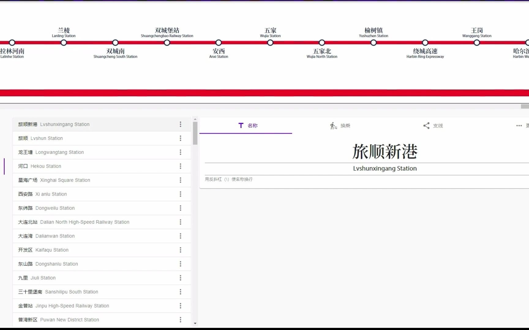Open the options menu for Sanshilipu South Station
Viewport: 529px width, 330px height.
click(x=180, y=292)
